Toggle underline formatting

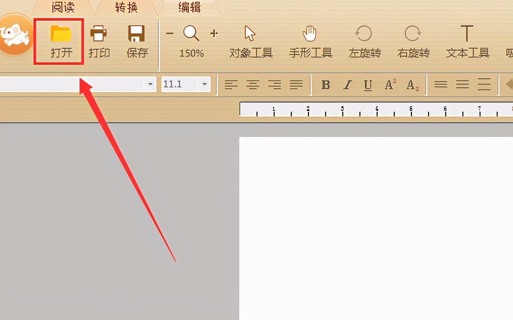[368, 84]
